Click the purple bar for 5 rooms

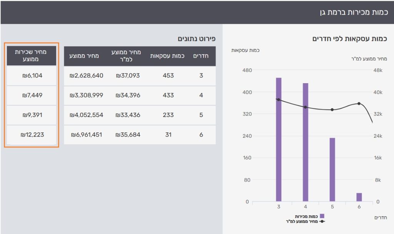(332, 169)
